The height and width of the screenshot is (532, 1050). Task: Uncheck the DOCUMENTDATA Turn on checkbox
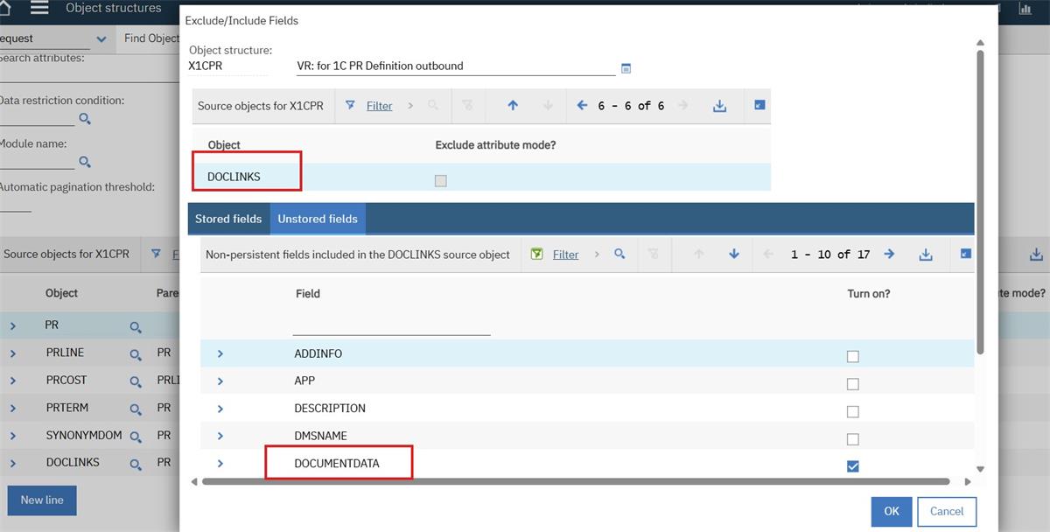click(853, 466)
